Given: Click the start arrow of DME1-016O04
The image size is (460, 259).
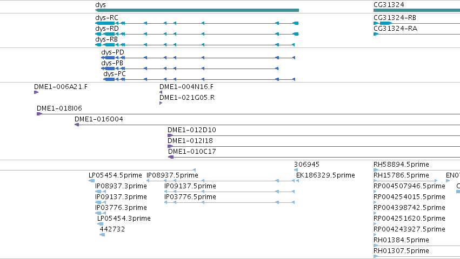Looking at the screenshot, I should (x=77, y=125).
